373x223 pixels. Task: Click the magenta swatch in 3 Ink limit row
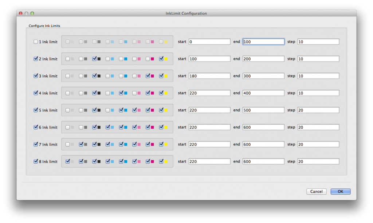152,76
